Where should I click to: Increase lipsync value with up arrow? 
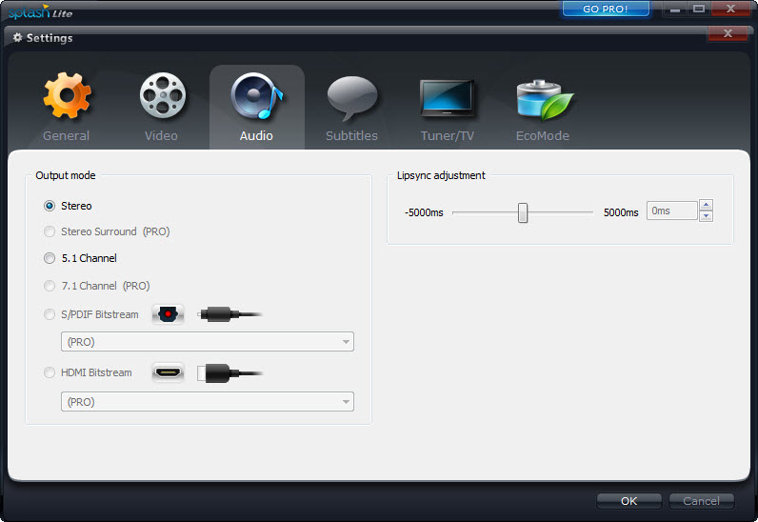point(707,205)
